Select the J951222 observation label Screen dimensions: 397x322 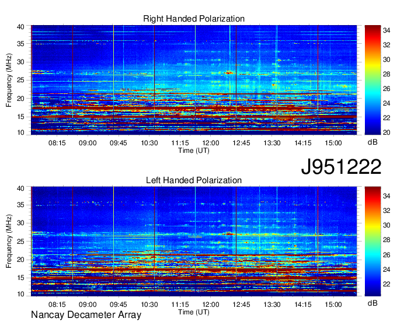coord(341,167)
